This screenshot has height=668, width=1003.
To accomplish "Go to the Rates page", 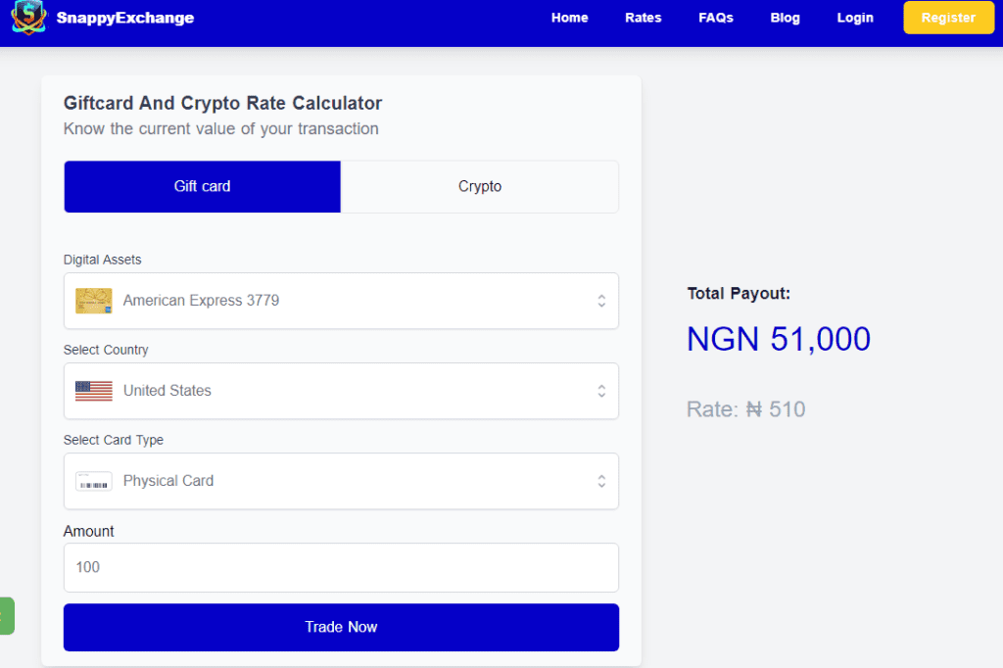I will point(643,18).
